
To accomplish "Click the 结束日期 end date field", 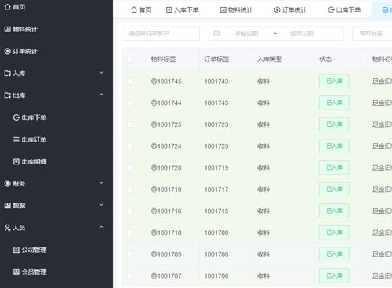I will coord(302,34).
